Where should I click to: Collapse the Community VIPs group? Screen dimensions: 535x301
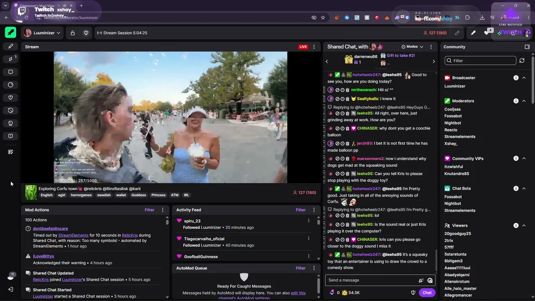(x=524, y=158)
